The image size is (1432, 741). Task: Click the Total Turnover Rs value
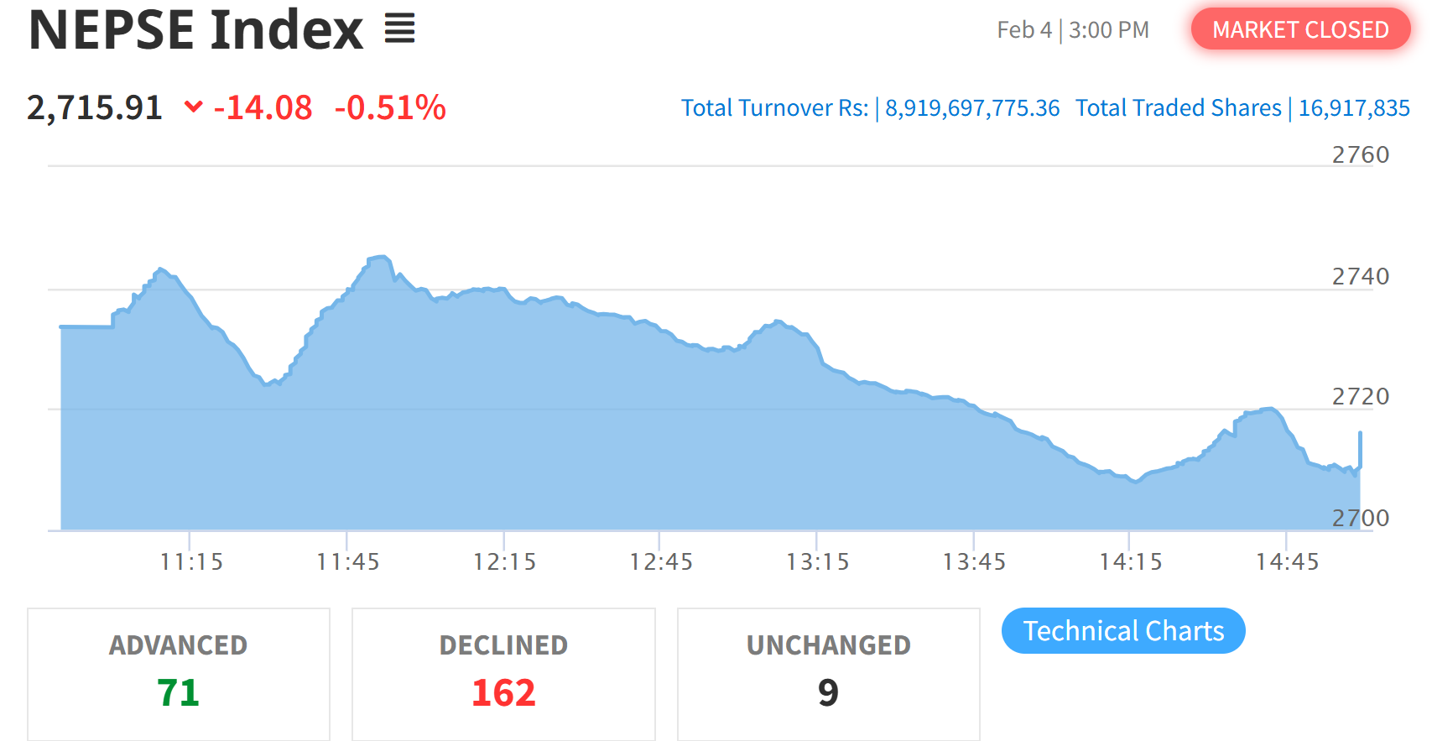point(972,108)
